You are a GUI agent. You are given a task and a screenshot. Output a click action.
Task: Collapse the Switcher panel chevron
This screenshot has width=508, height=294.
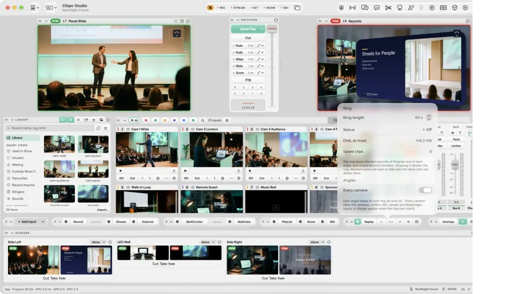pyautogui.click(x=238, y=20)
